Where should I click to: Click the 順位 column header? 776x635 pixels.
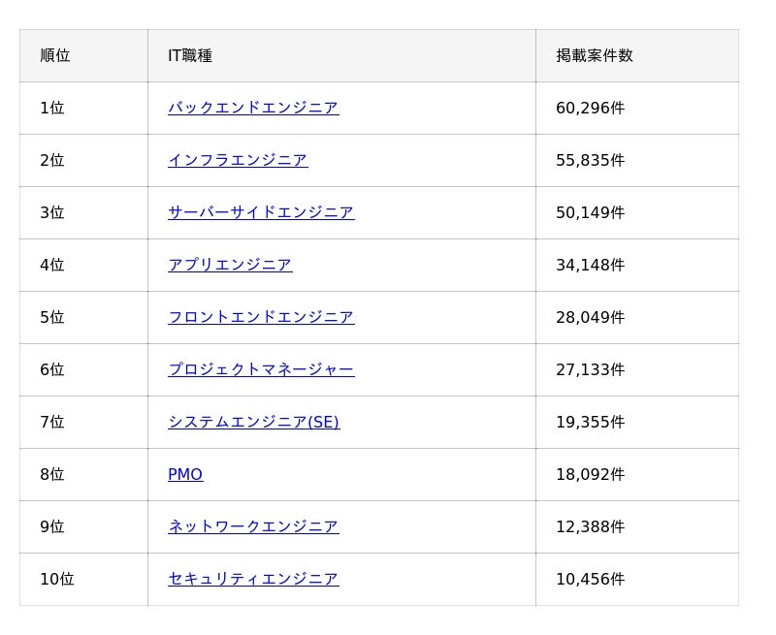[55, 55]
